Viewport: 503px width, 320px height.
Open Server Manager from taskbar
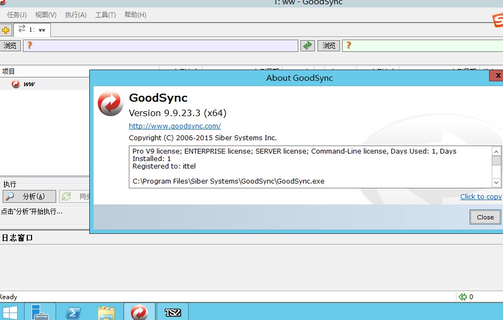[x=40, y=311]
